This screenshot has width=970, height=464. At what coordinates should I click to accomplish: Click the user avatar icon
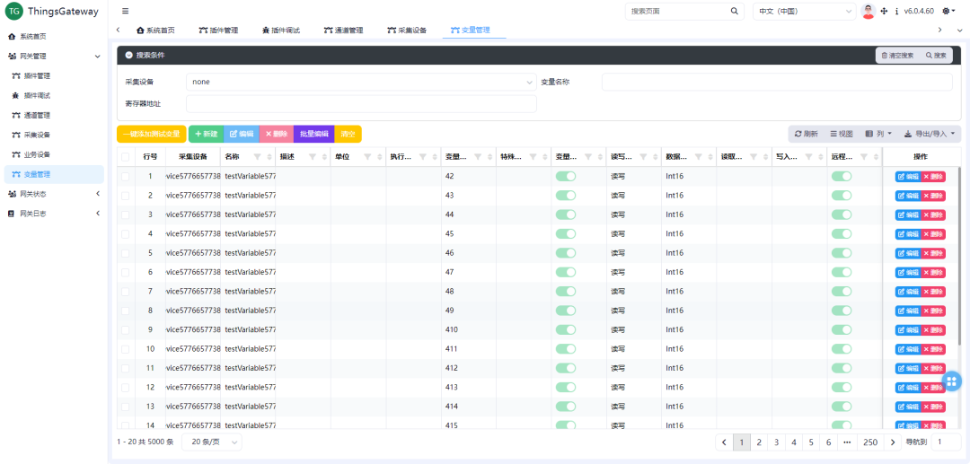pyautogui.click(x=869, y=12)
